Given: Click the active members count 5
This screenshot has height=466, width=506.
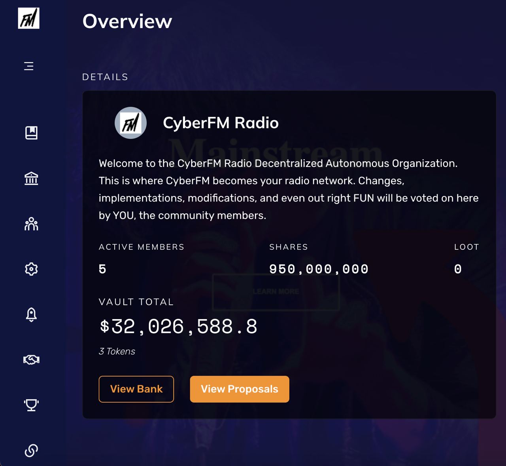Looking at the screenshot, I should [102, 269].
